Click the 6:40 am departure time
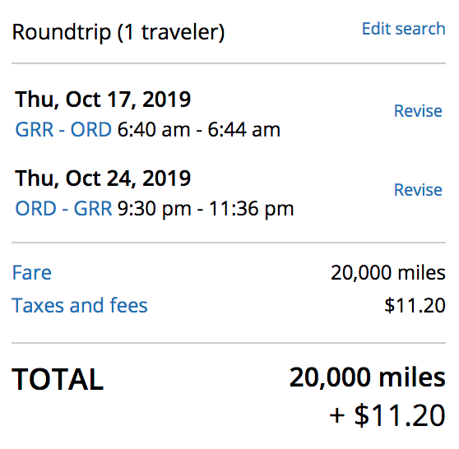 pyautogui.click(x=154, y=129)
